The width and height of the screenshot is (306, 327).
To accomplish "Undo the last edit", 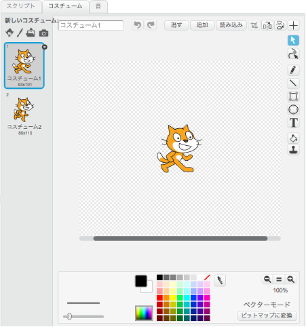I will click(x=138, y=25).
